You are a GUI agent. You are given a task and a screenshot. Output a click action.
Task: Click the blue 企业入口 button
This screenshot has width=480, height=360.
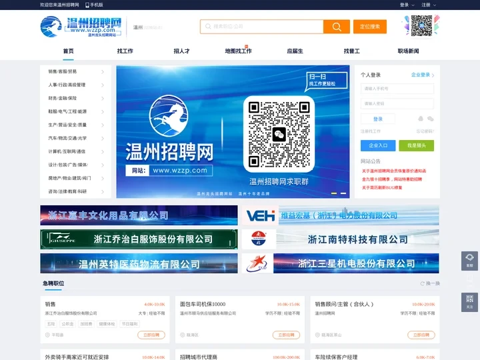tap(378, 145)
